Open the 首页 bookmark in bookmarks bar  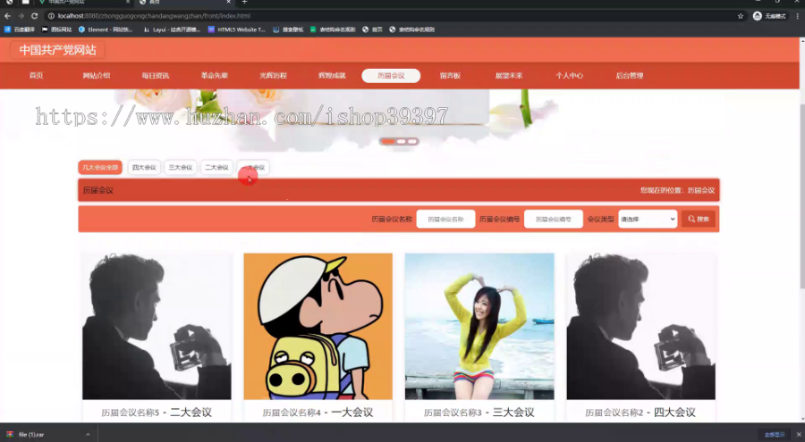[372, 29]
